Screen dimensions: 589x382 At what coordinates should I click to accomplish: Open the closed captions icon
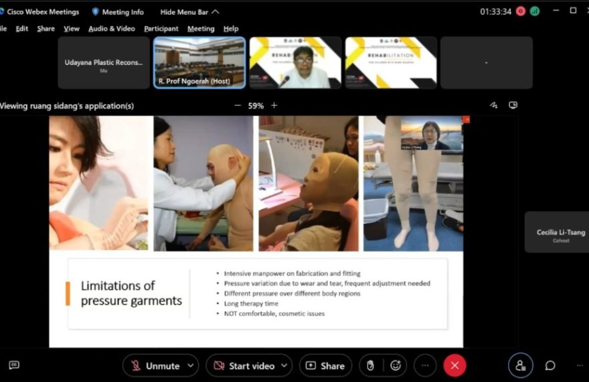point(13,365)
